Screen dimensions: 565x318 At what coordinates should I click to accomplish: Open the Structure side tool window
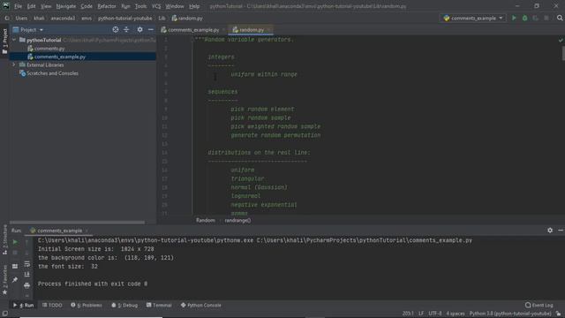coord(4,239)
